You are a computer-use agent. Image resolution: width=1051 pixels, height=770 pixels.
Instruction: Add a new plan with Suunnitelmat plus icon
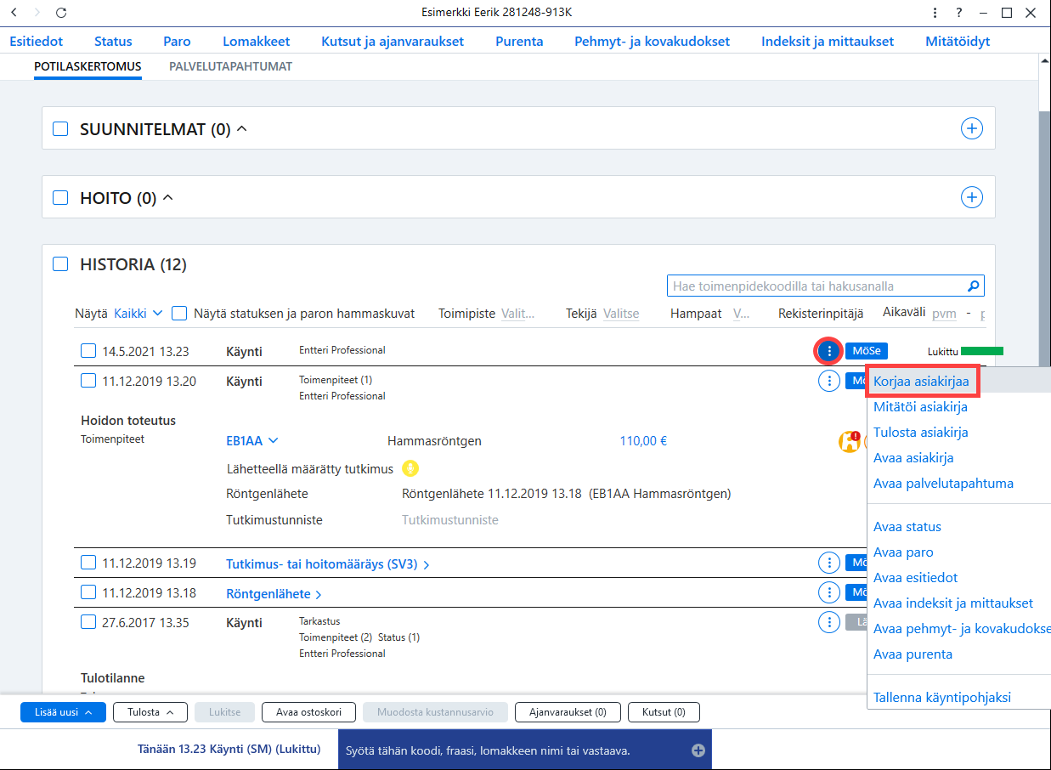click(x=971, y=128)
